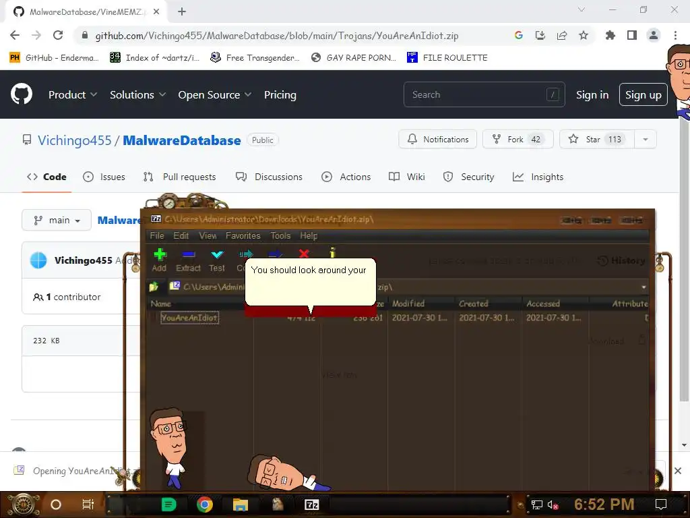This screenshot has height=518, width=690.
Task: Switch to the Code tab
Action: pyautogui.click(x=46, y=177)
